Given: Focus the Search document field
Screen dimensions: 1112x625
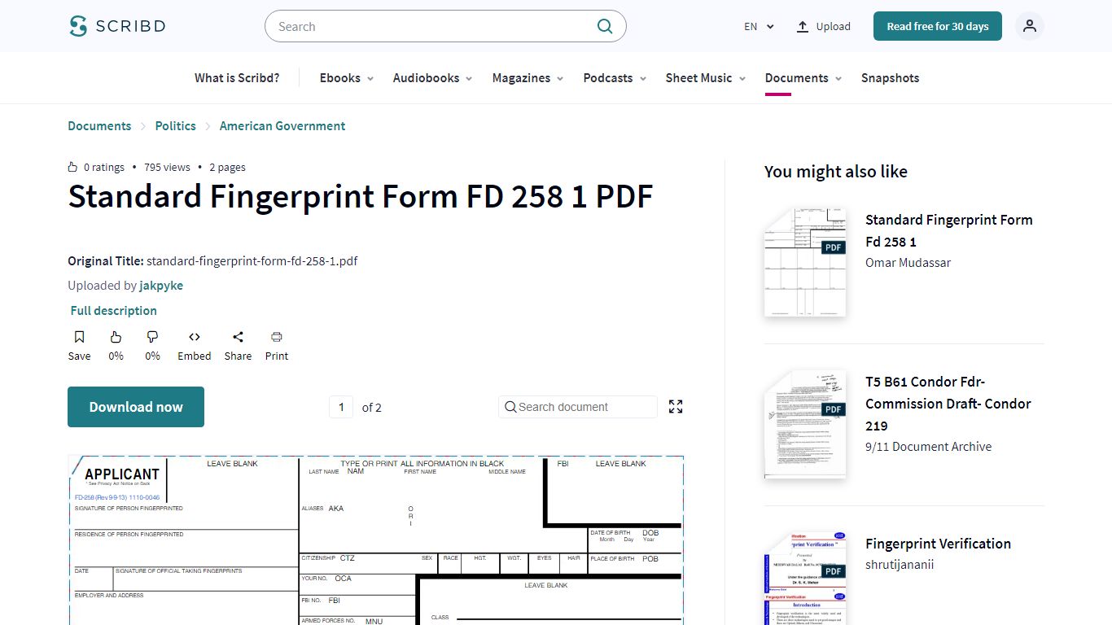Looking at the screenshot, I should click(x=578, y=407).
